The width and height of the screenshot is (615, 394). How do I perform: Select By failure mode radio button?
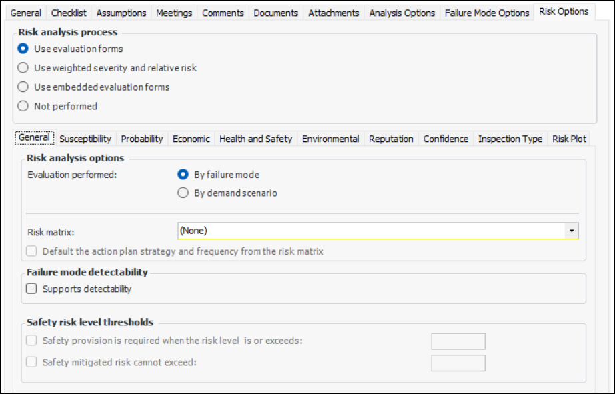coord(183,175)
